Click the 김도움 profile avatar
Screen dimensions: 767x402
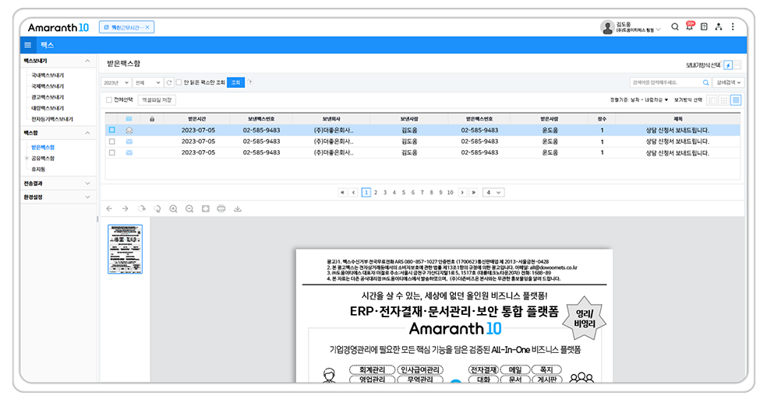pyautogui.click(x=607, y=27)
